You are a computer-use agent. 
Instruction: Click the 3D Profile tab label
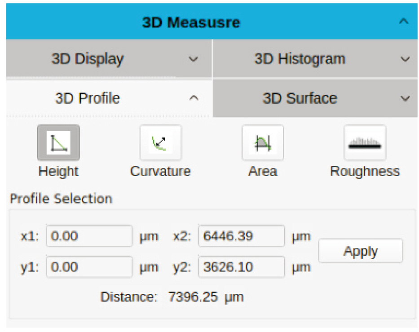(88, 98)
